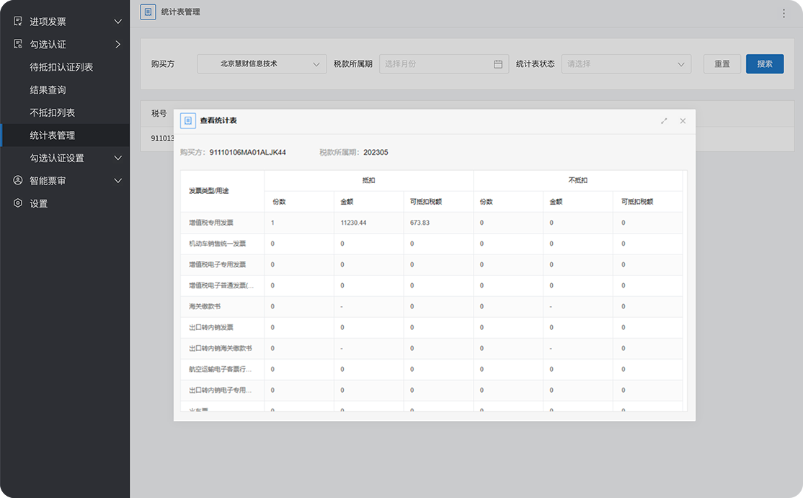Expand the 勾选认证设置 submenu

[118, 158]
